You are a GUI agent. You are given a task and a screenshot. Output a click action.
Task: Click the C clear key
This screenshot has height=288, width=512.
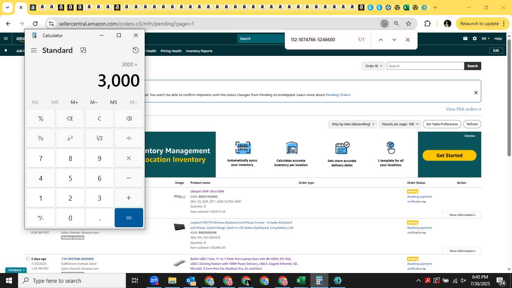99,118
